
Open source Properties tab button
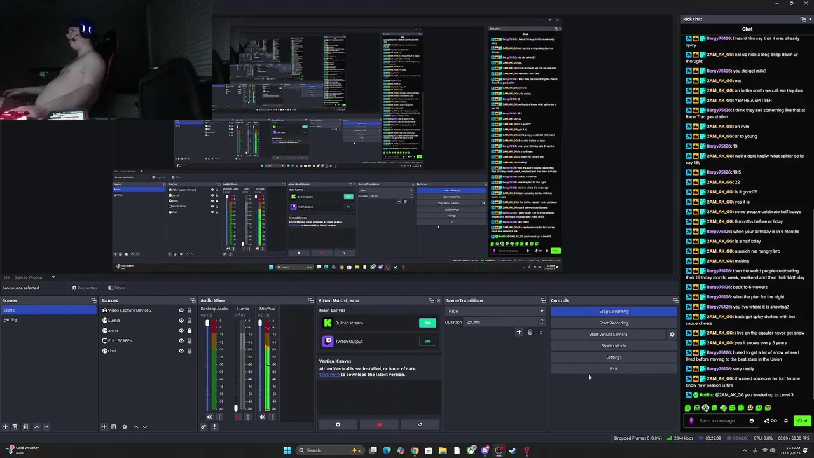(x=85, y=288)
